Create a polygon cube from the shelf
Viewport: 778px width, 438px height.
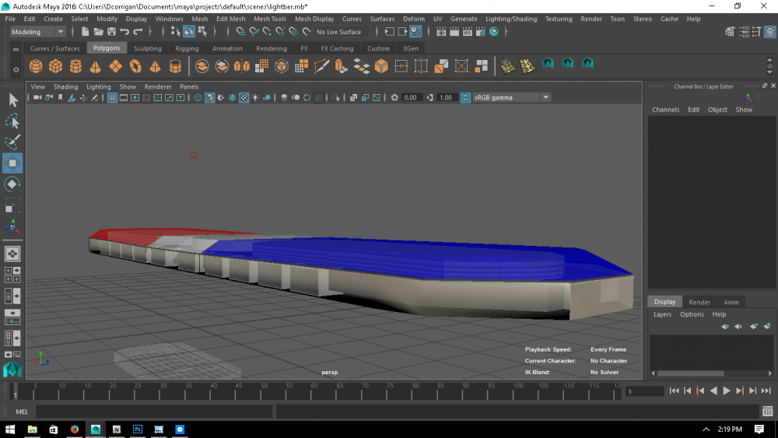(x=56, y=66)
